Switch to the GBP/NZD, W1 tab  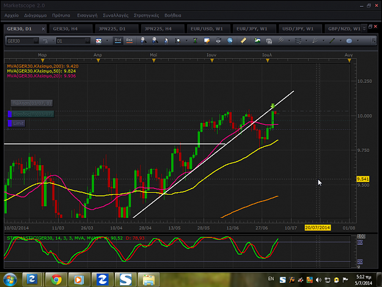point(343,29)
